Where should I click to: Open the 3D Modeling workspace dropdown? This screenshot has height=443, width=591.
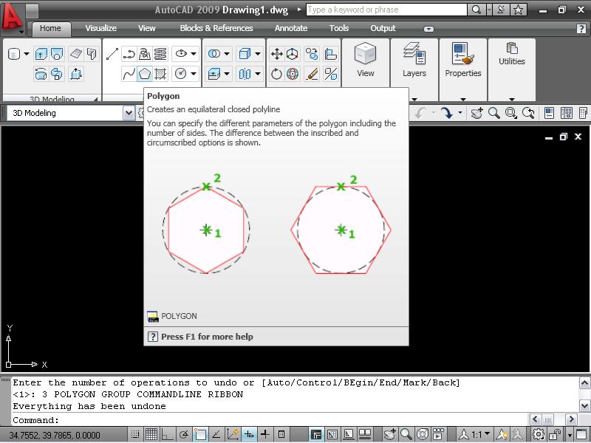[129, 113]
